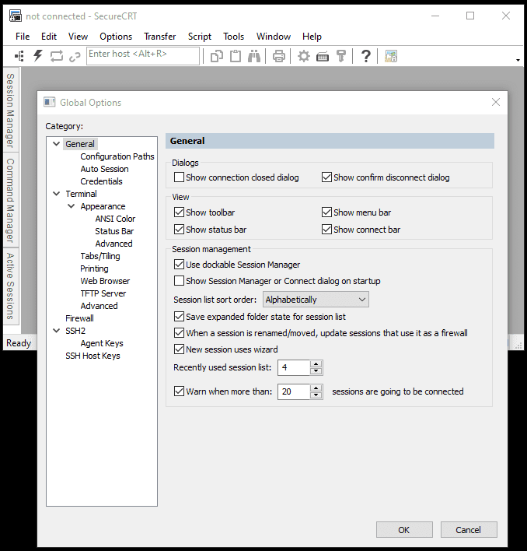Toggle the Show connect bar checkbox
Screen dimensions: 527x551
click(326, 230)
